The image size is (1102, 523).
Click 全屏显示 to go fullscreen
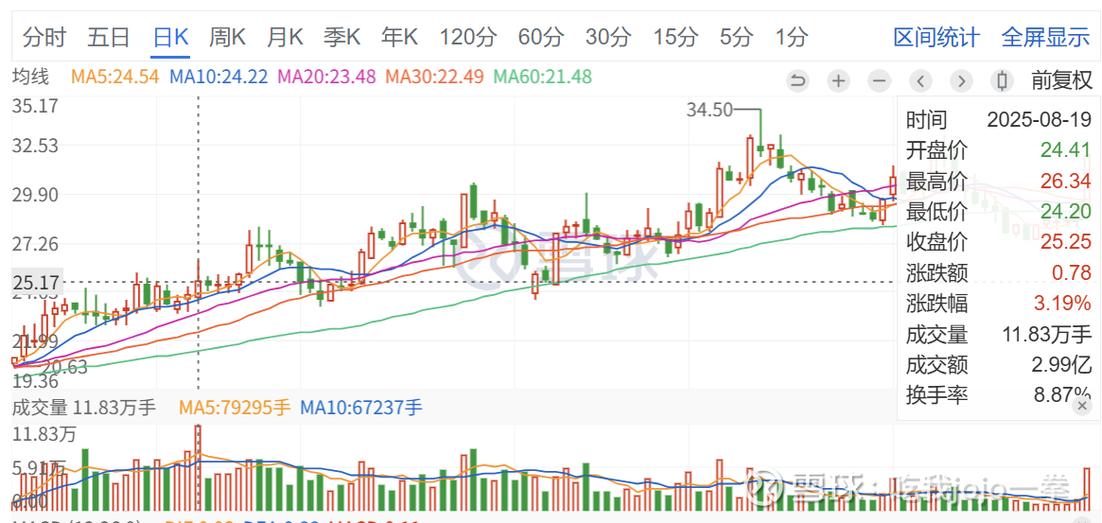[x=1045, y=38]
